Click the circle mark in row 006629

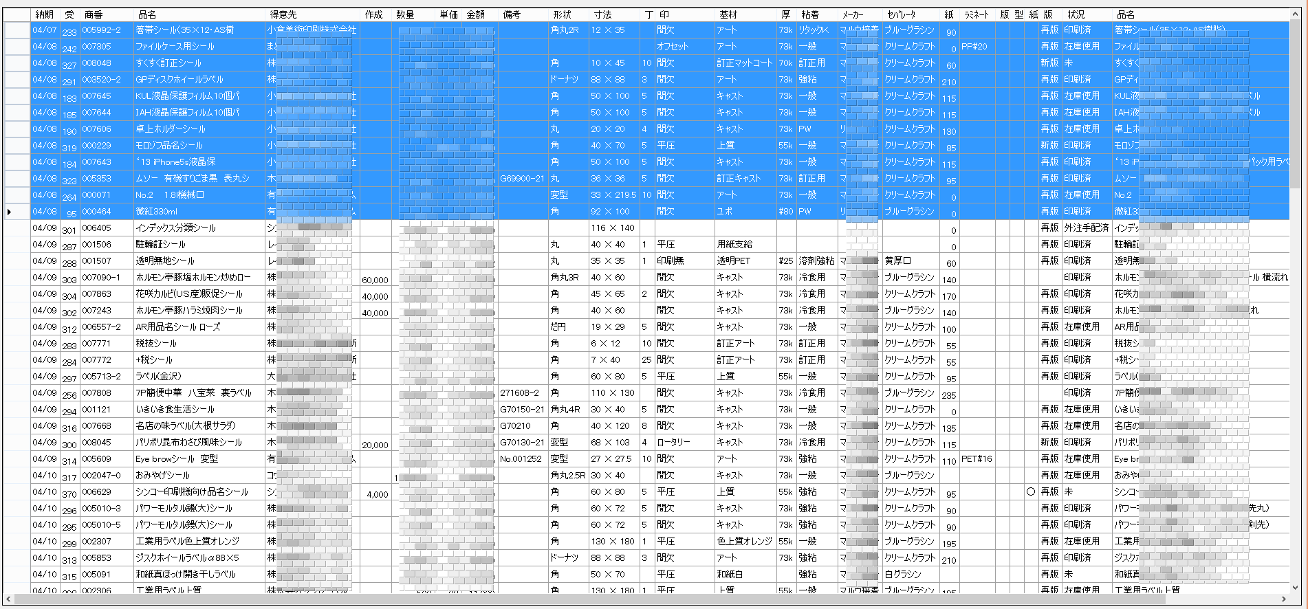pos(1031,492)
